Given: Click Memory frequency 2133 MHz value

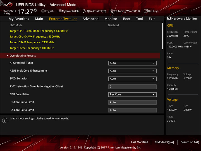Looking at the screenshot, I should click(173, 78).
